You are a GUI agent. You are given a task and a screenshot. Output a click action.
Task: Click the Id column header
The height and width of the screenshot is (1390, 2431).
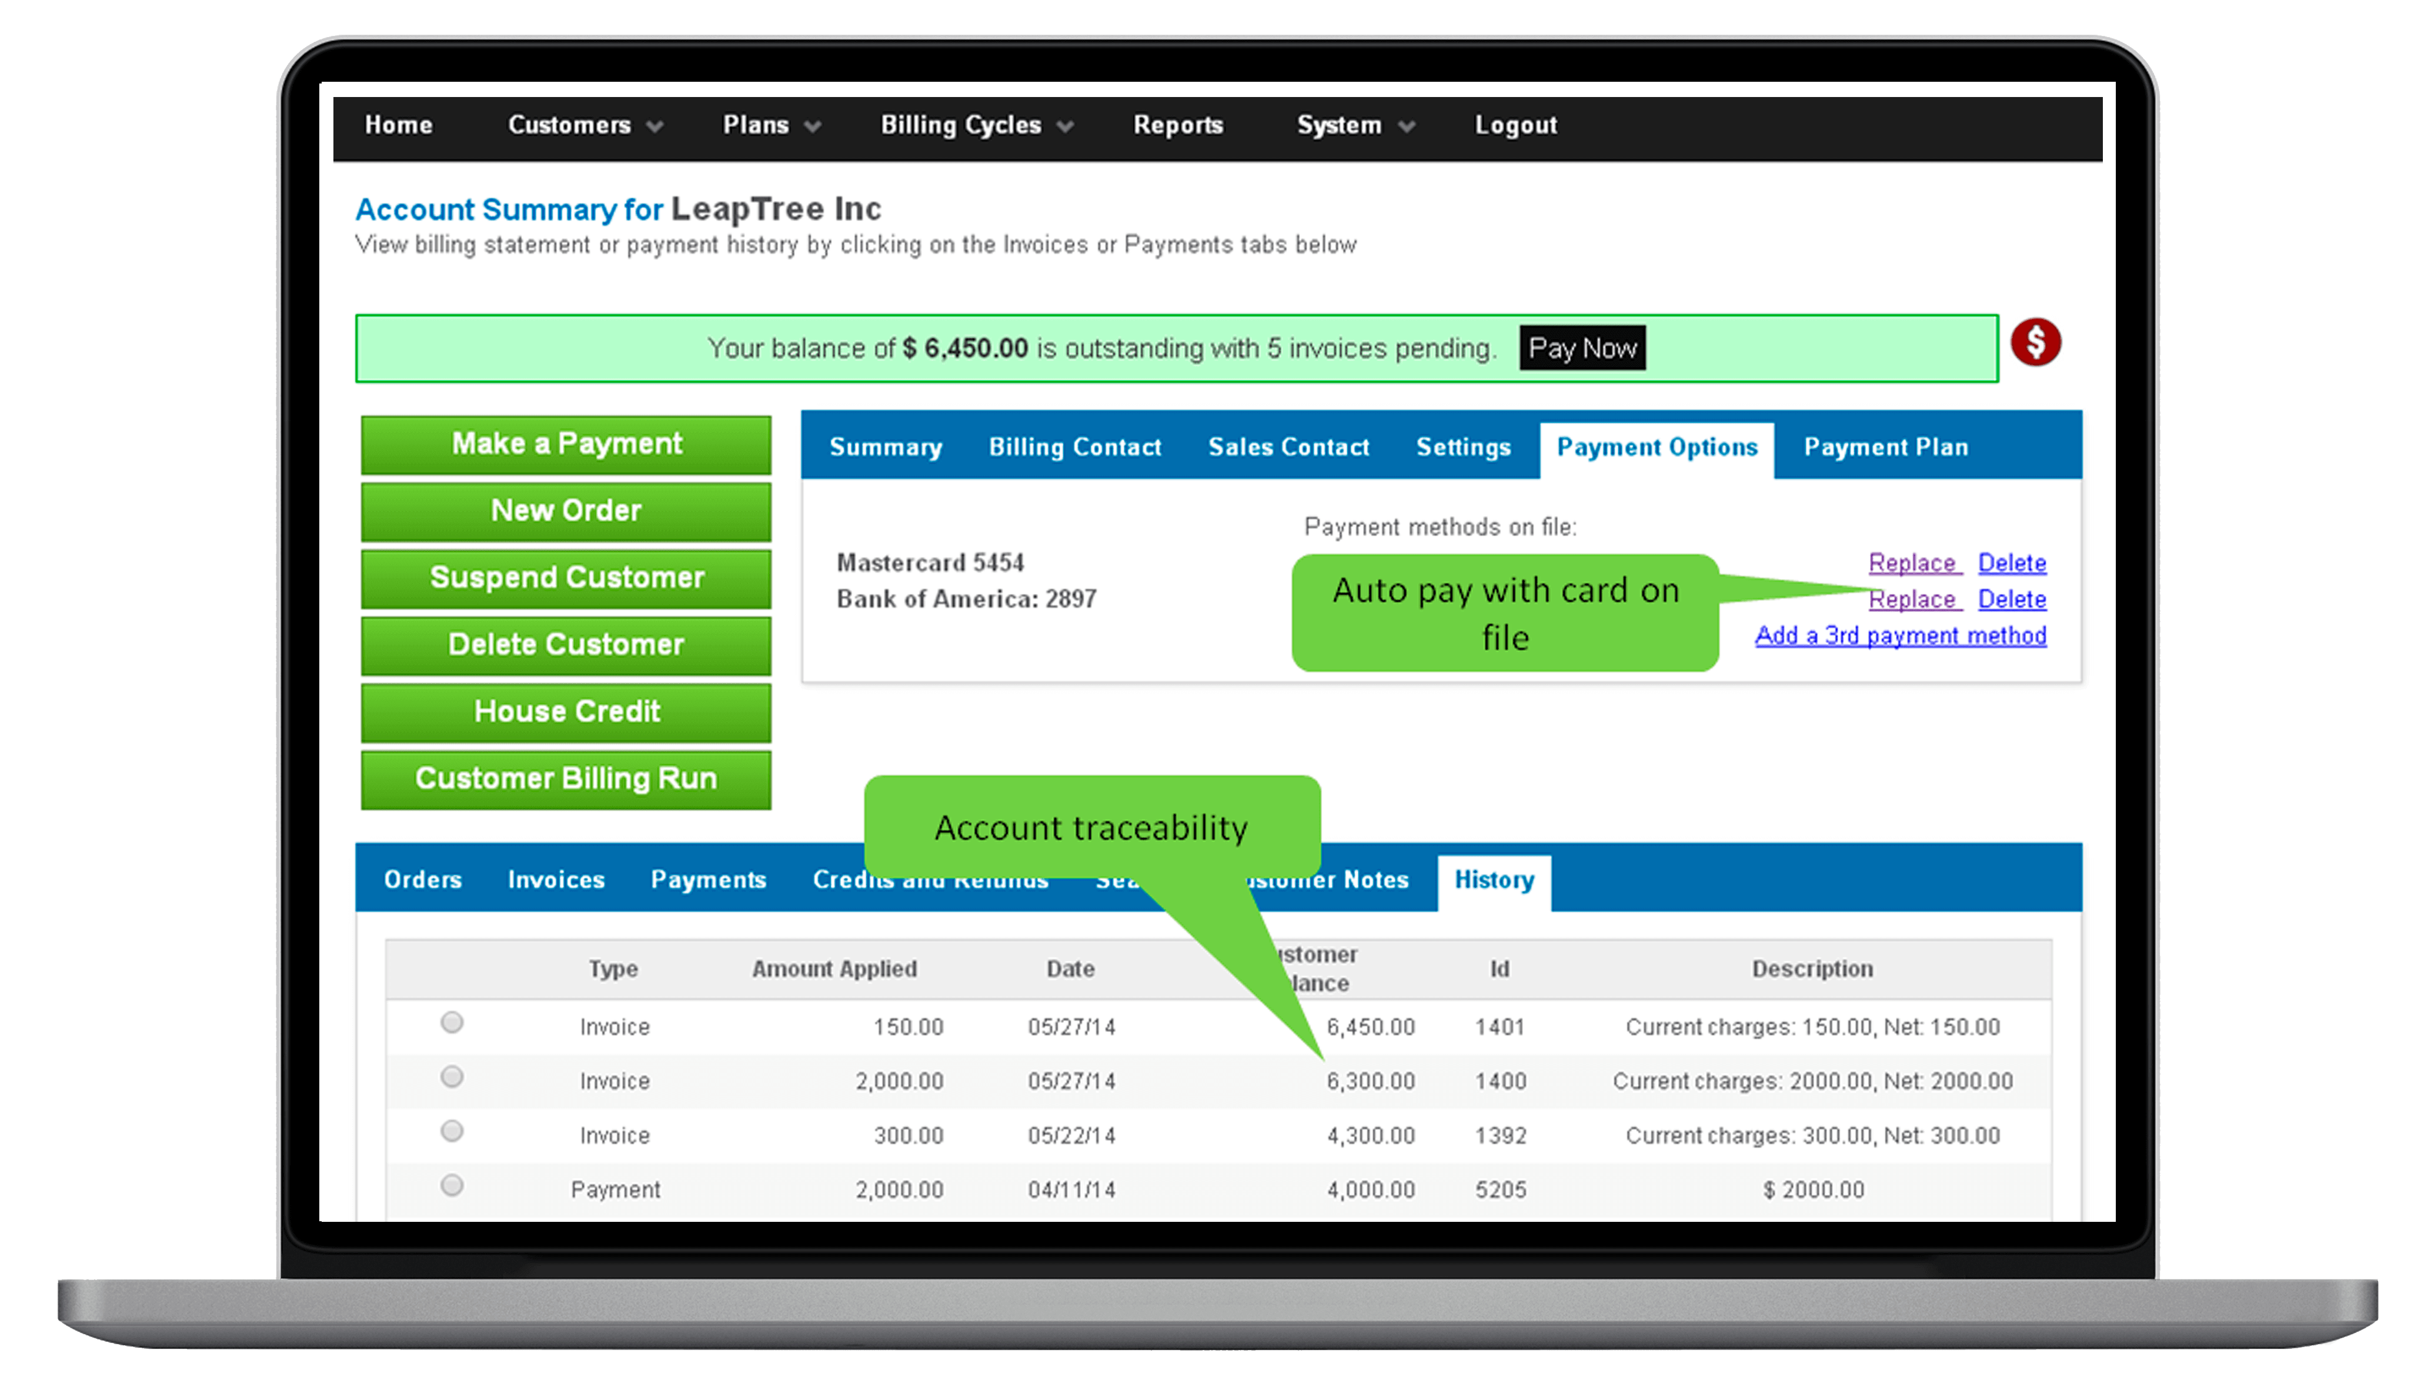click(x=1500, y=969)
